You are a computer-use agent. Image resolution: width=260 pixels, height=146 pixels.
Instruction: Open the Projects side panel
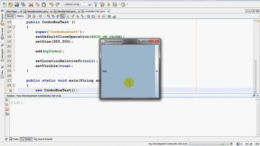pyautogui.click(x=2, y=19)
